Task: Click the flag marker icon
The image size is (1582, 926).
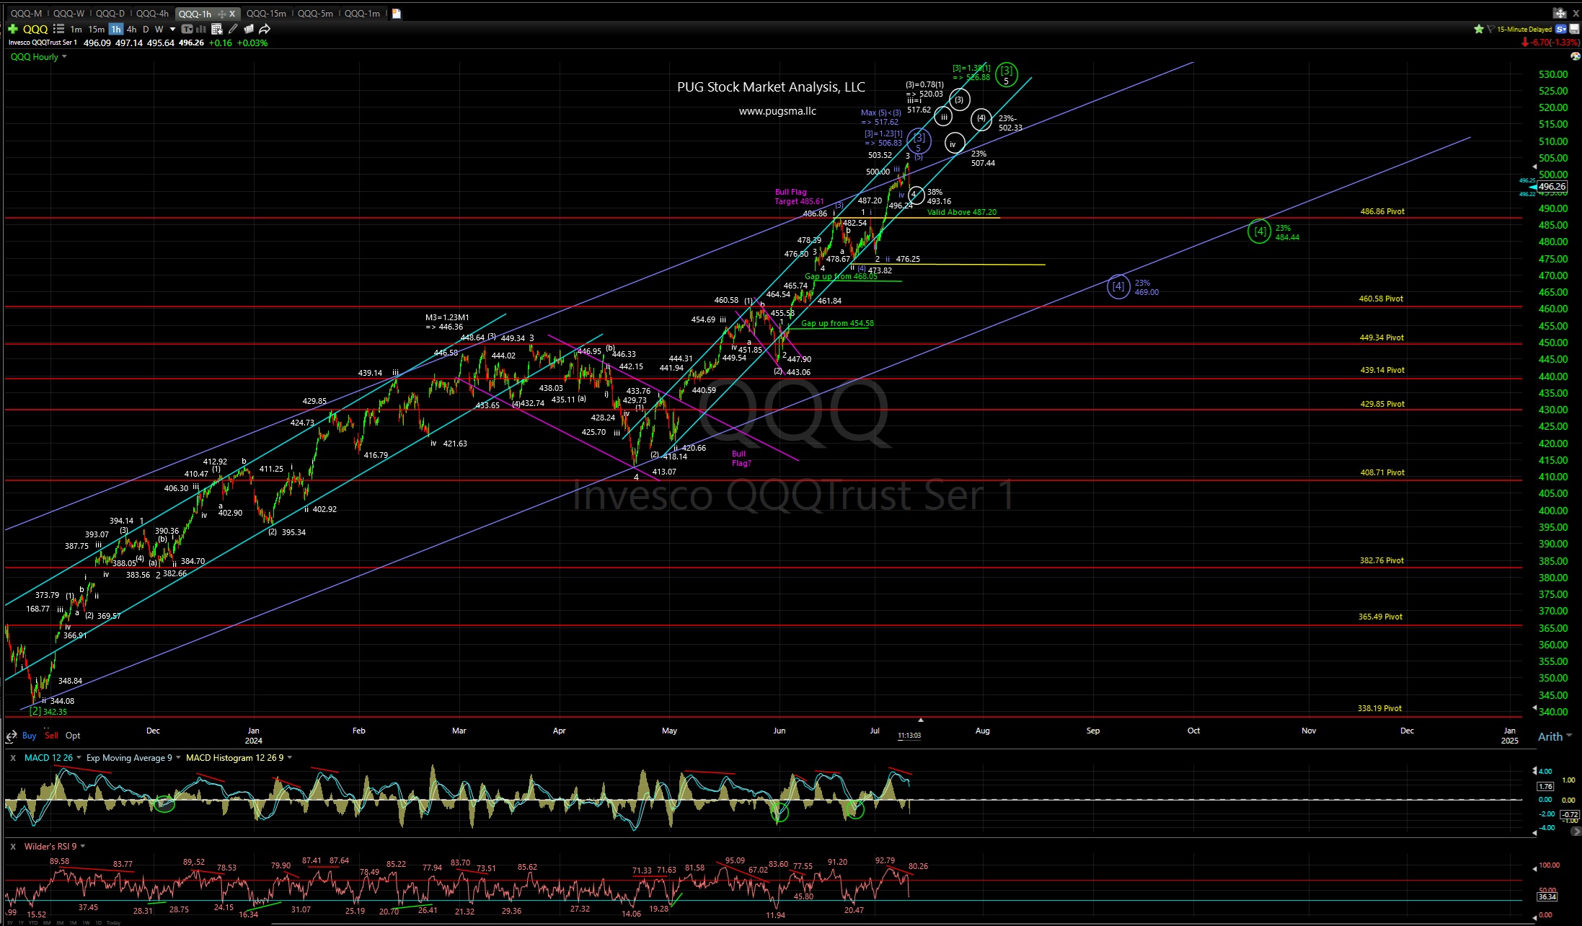Action: tap(1490, 29)
